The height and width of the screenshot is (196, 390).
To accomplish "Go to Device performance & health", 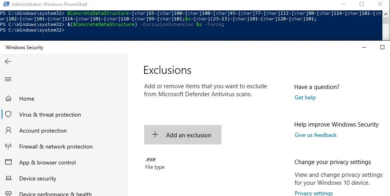I will 55,194.
